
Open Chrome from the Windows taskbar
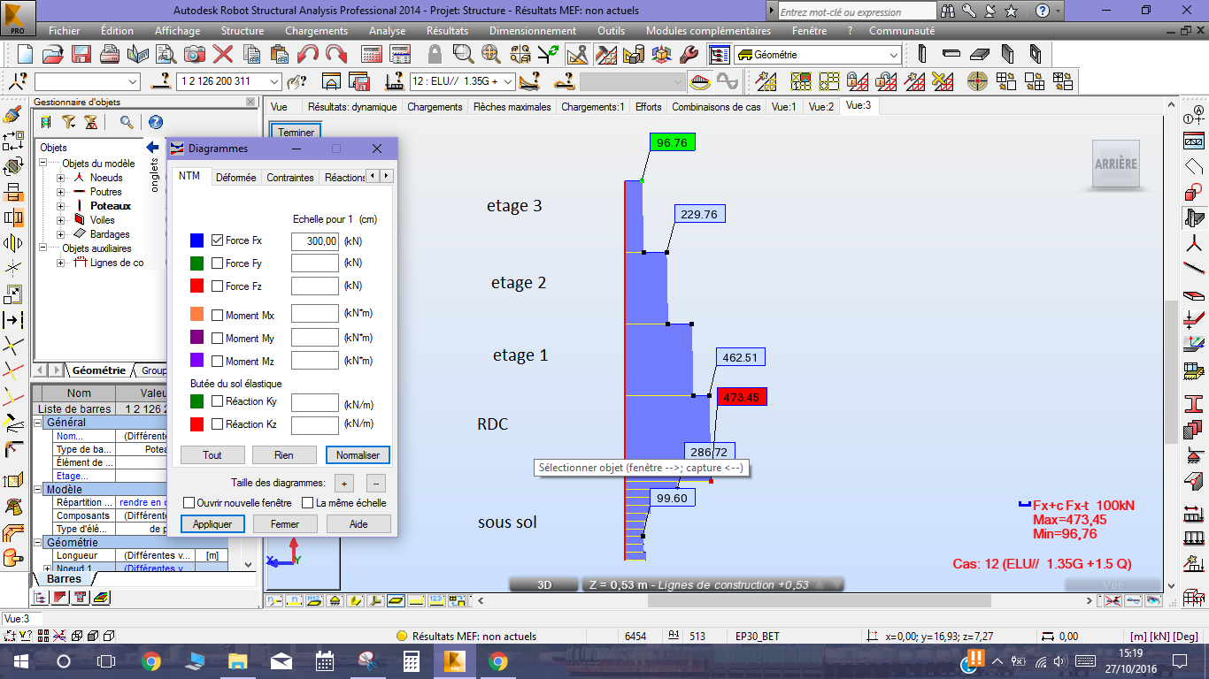click(150, 661)
